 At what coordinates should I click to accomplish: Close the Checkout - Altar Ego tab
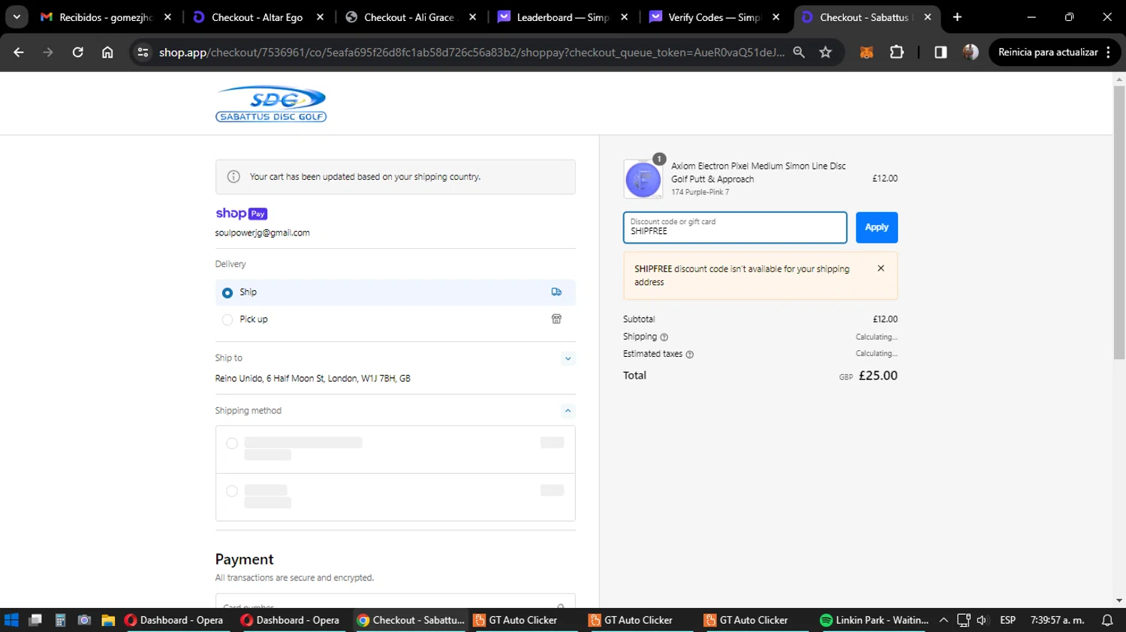tap(321, 17)
